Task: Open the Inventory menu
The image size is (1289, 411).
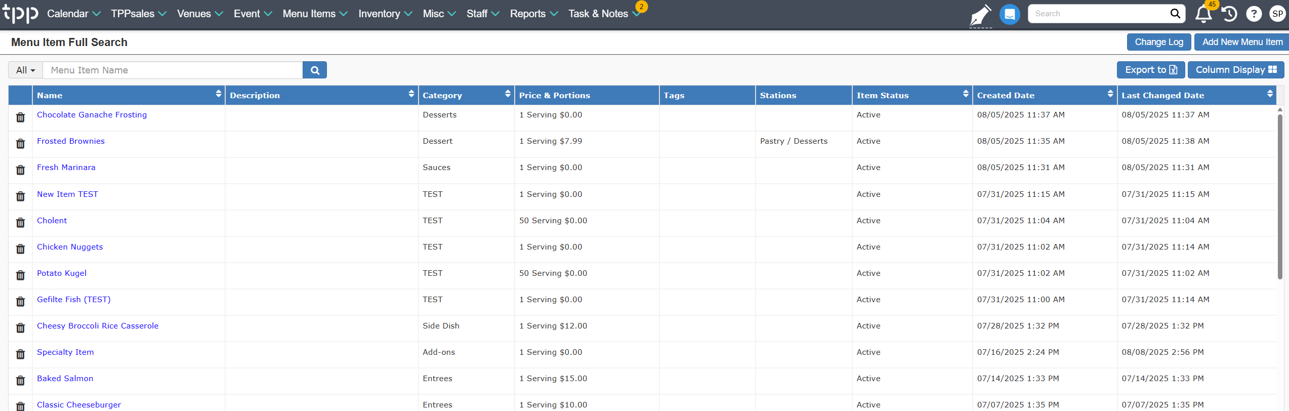Action: (x=385, y=14)
